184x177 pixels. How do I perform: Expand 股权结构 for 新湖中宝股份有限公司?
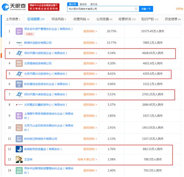tap(90, 43)
